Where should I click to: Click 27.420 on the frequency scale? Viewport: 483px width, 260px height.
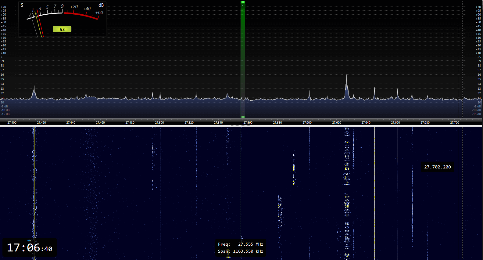tap(41, 123)
